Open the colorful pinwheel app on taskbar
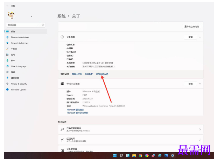217x161 pixels. (x=147, y=156)
